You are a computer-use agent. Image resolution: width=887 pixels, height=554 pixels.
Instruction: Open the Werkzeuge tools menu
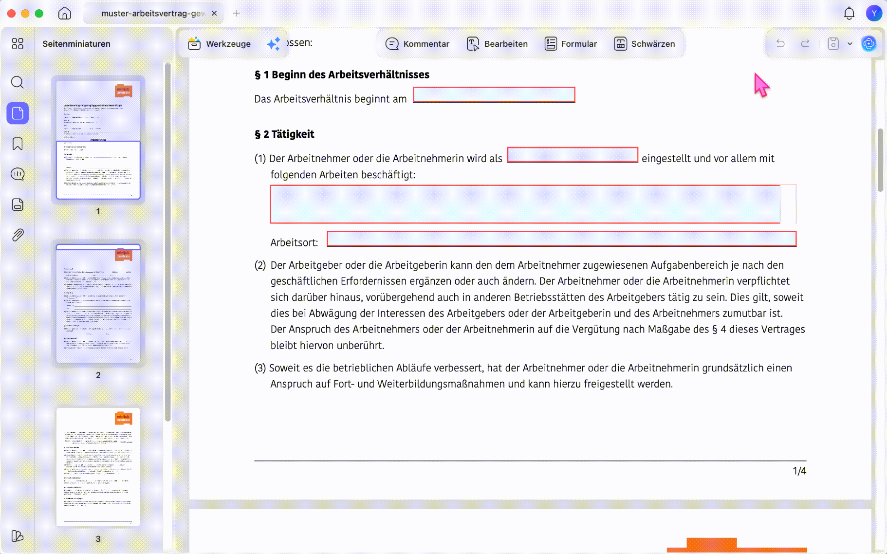(219, 44)
